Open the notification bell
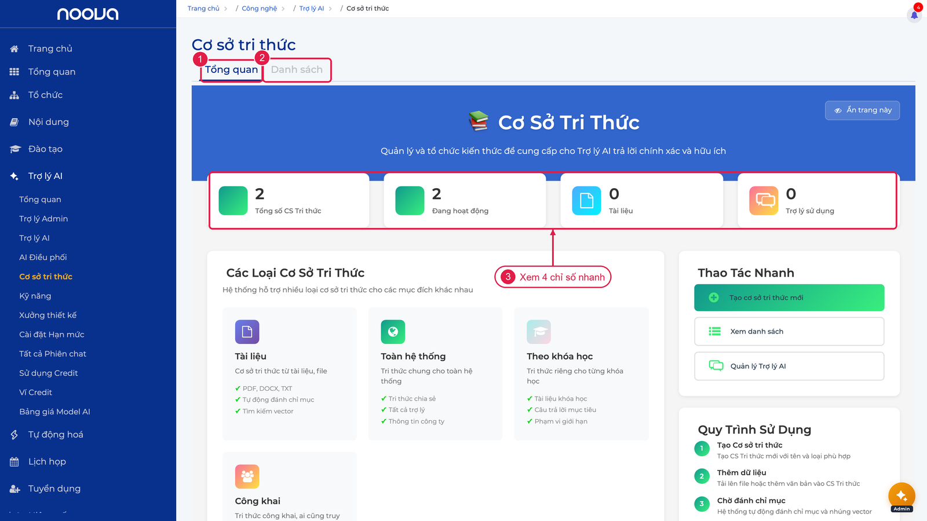Image resolution: width=927 pixels, height=521 pixels. pyautogui.click(x=914, y=14)
